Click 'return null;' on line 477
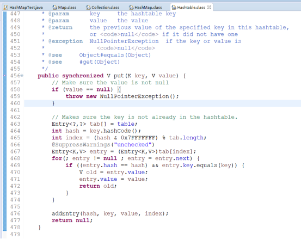301x239 pixels. click(72, 220)
